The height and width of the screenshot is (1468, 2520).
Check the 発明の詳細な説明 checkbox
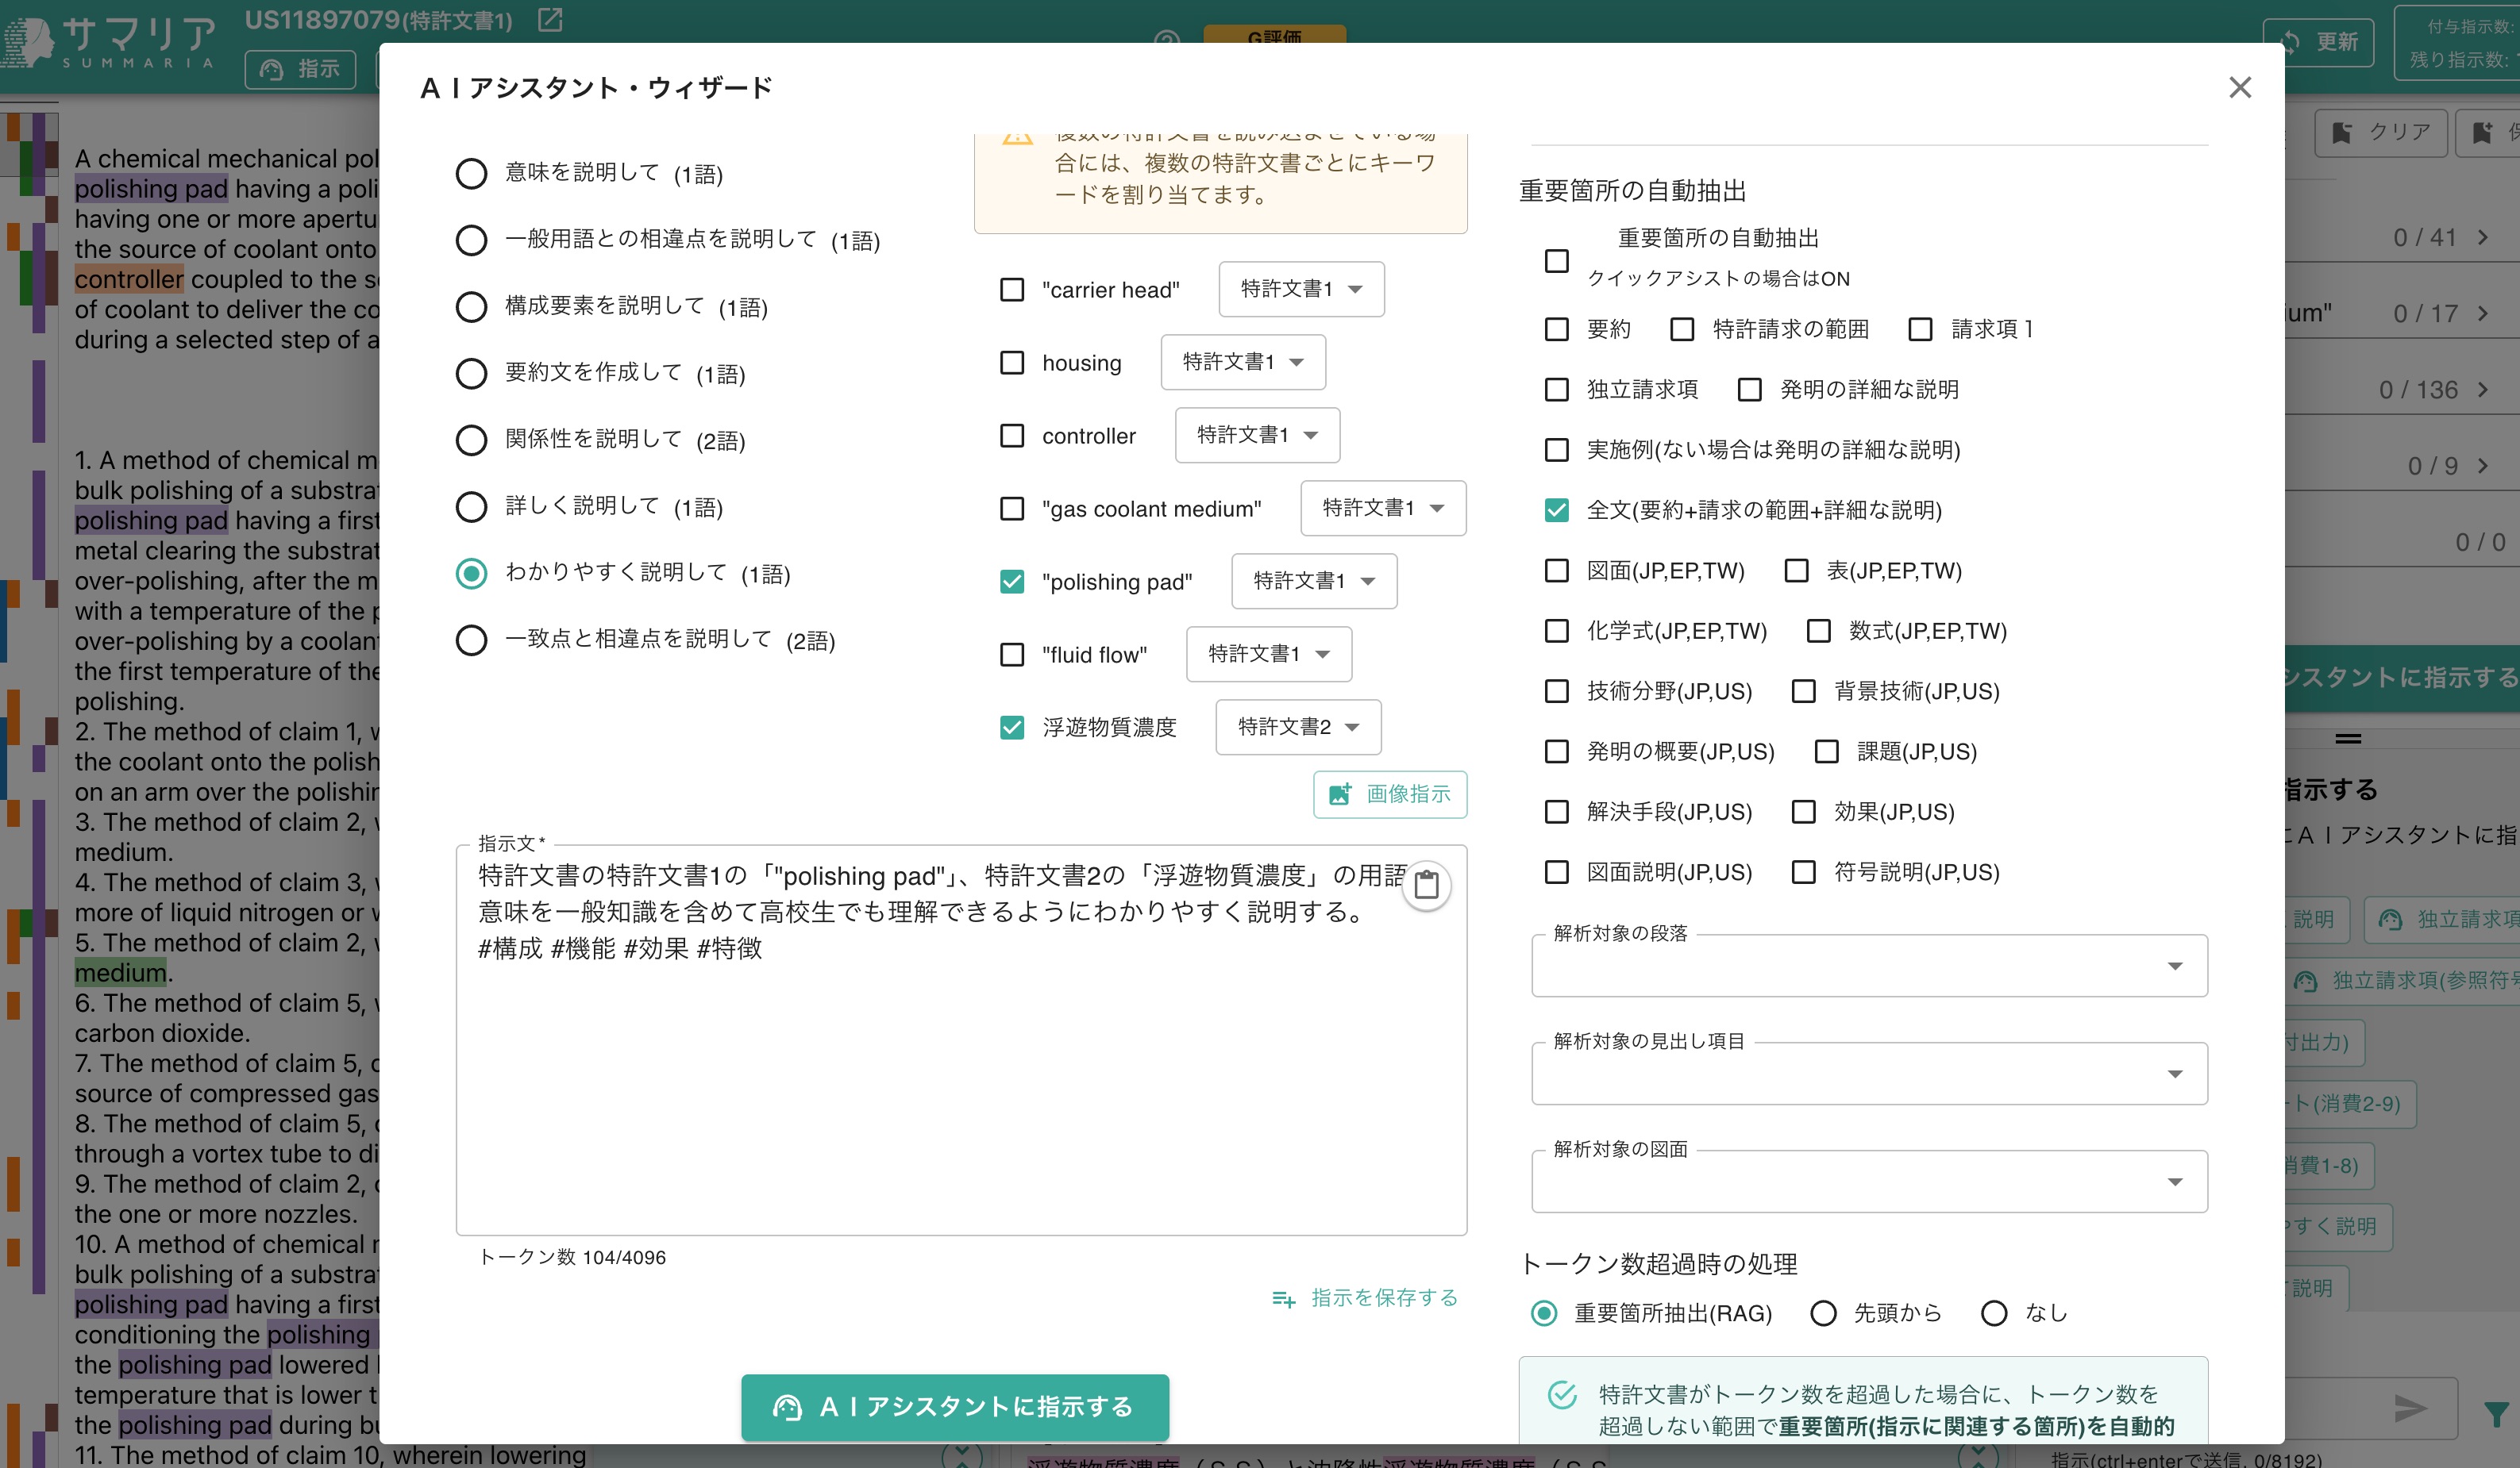click(x=1749, y=390)
